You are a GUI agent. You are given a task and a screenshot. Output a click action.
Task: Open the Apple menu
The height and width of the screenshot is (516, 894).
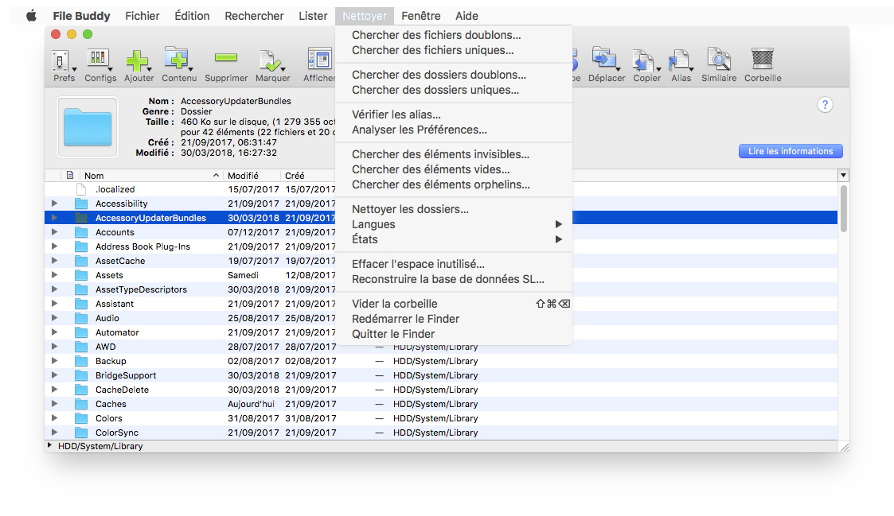coord(31,16)
